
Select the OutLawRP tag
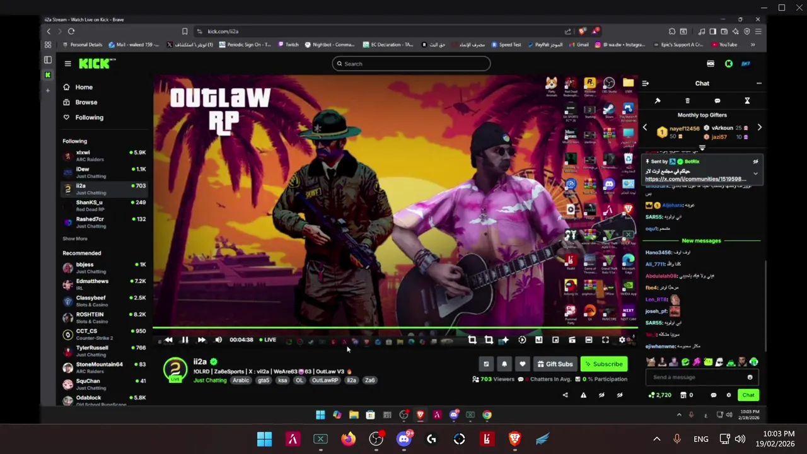[325, 380]
